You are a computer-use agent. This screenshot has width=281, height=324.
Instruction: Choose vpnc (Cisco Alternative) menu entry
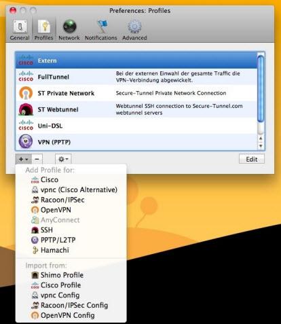(x=71, y=190)
